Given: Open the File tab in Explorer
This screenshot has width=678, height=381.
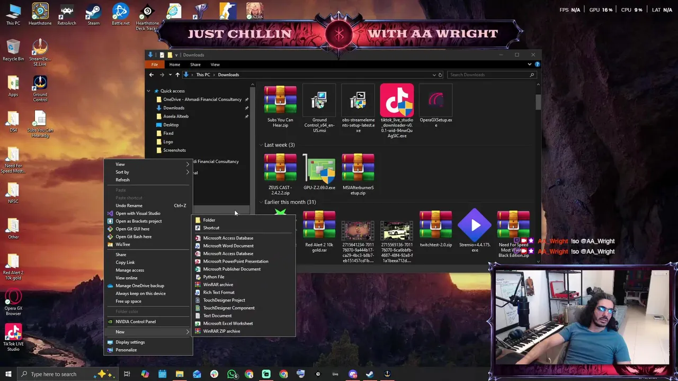Looking at the screenshot, I should (x=155, y=65).
